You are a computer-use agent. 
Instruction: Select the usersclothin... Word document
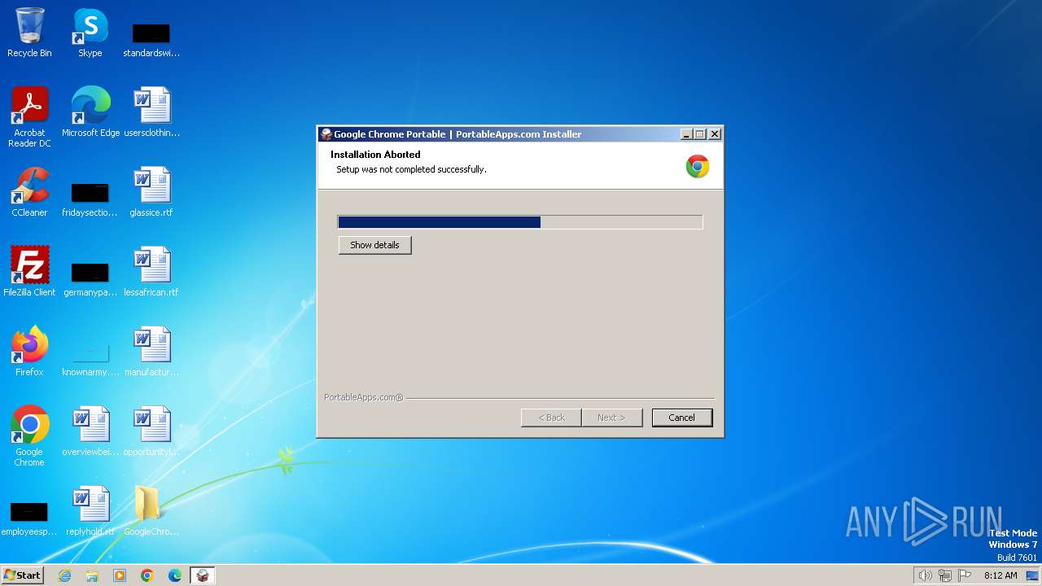[x=151, y=112]
